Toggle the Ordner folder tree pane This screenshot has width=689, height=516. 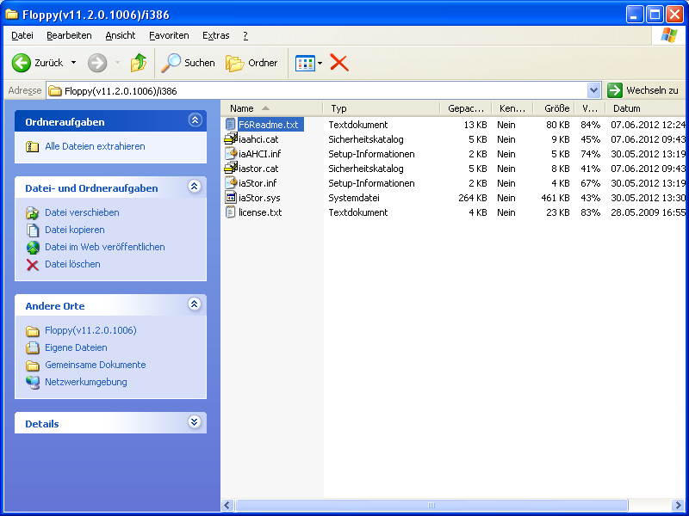(x=251, y=63)
